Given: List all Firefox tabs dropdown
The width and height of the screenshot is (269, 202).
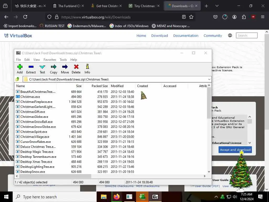Looking at the screenshot, I should click(217, 6).
